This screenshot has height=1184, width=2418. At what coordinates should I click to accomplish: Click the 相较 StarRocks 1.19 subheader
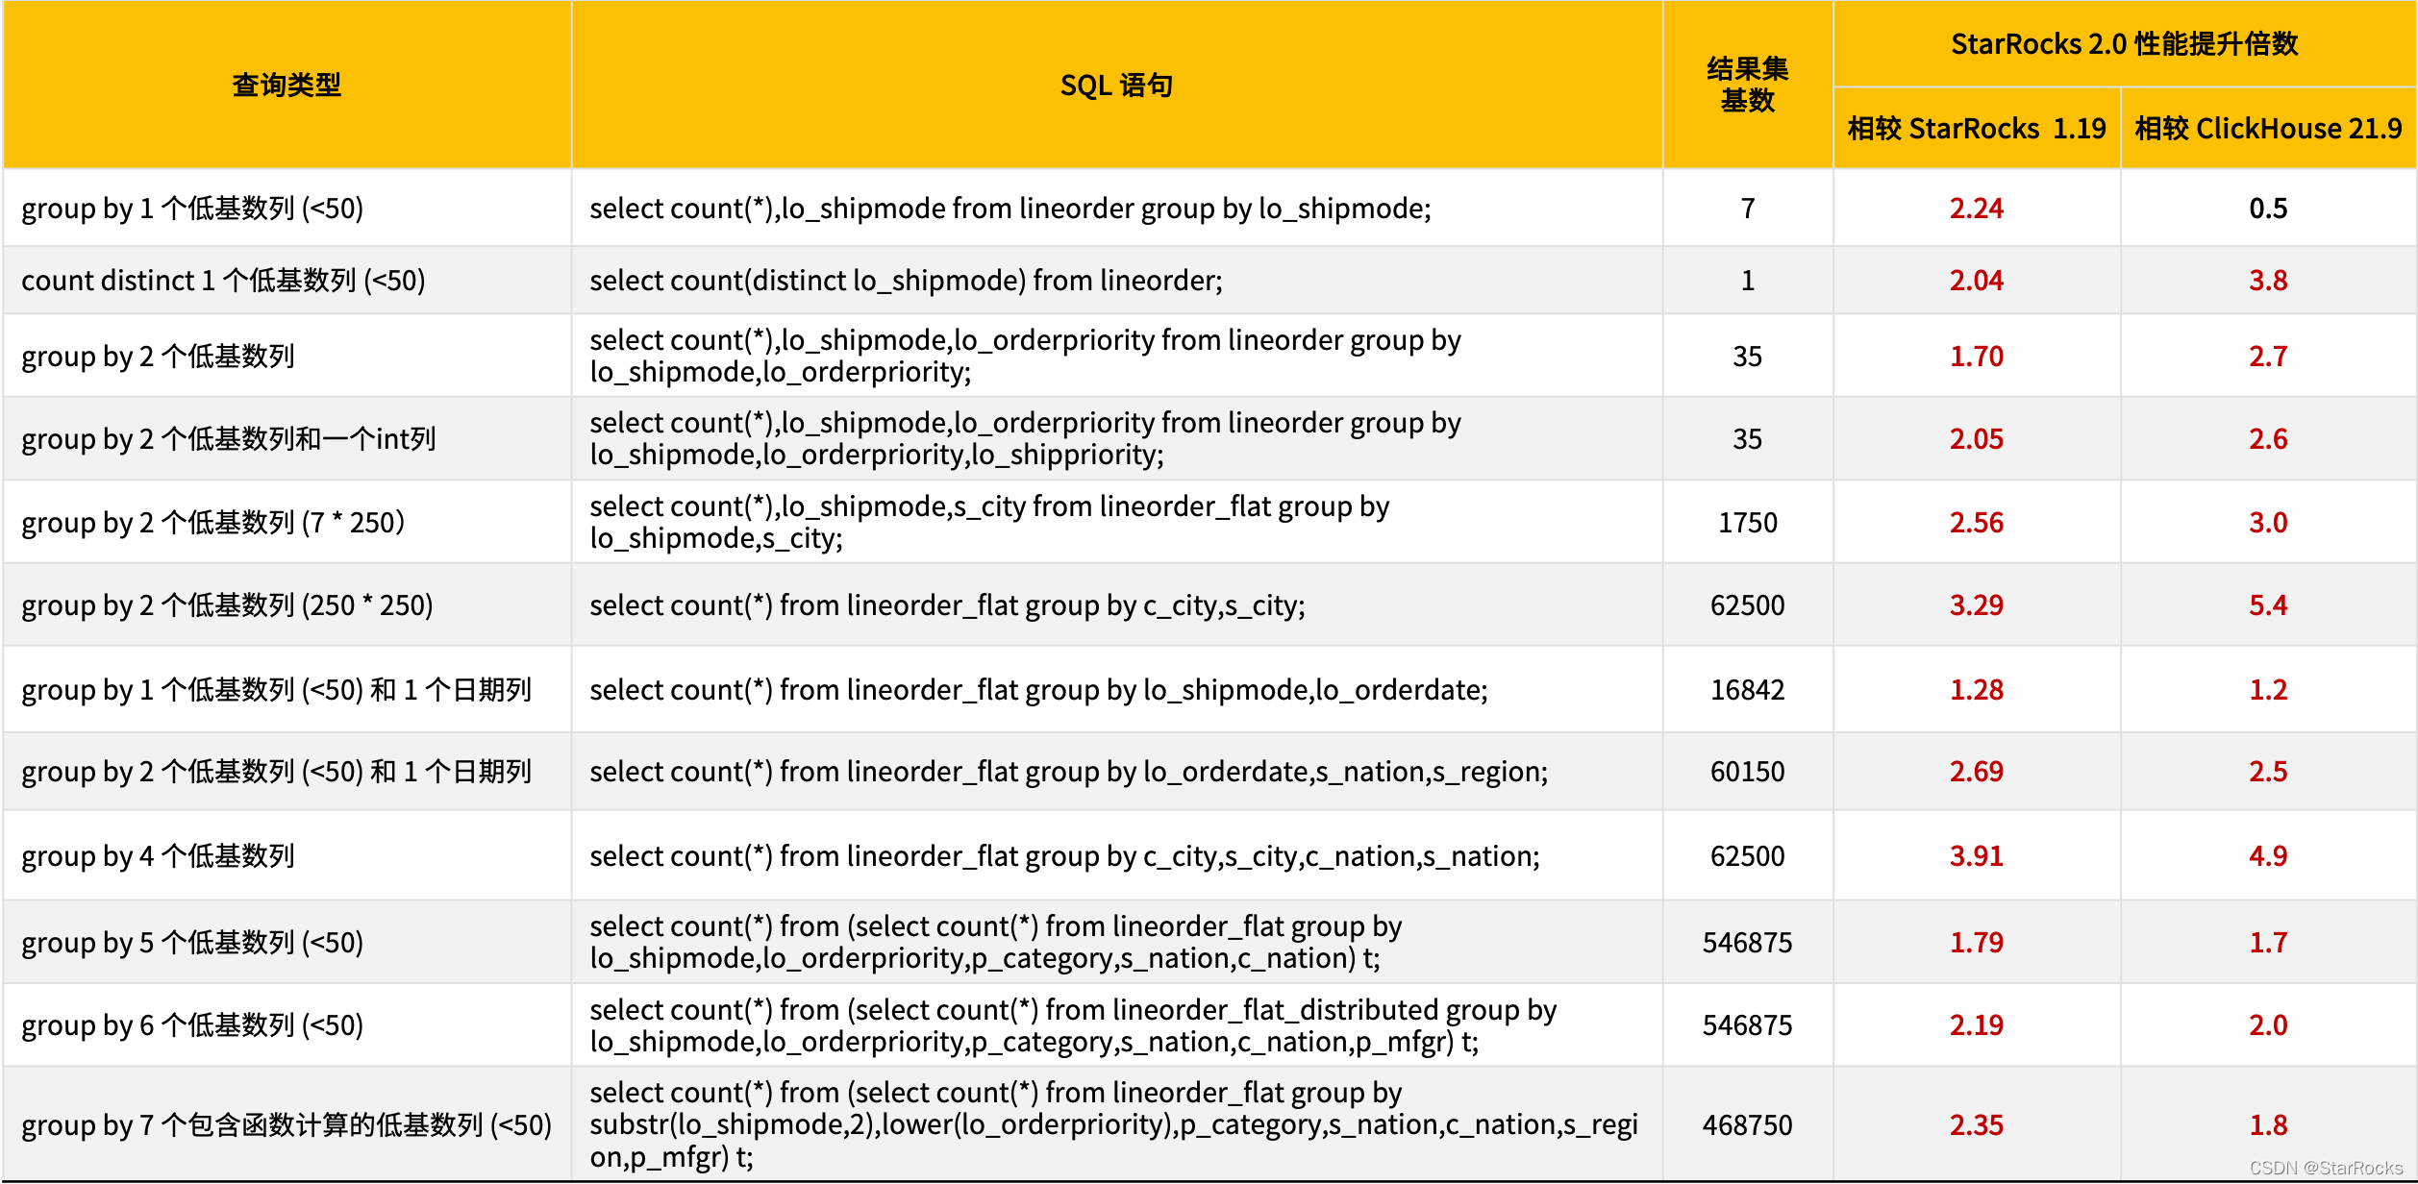click(x=1976, y=129)
